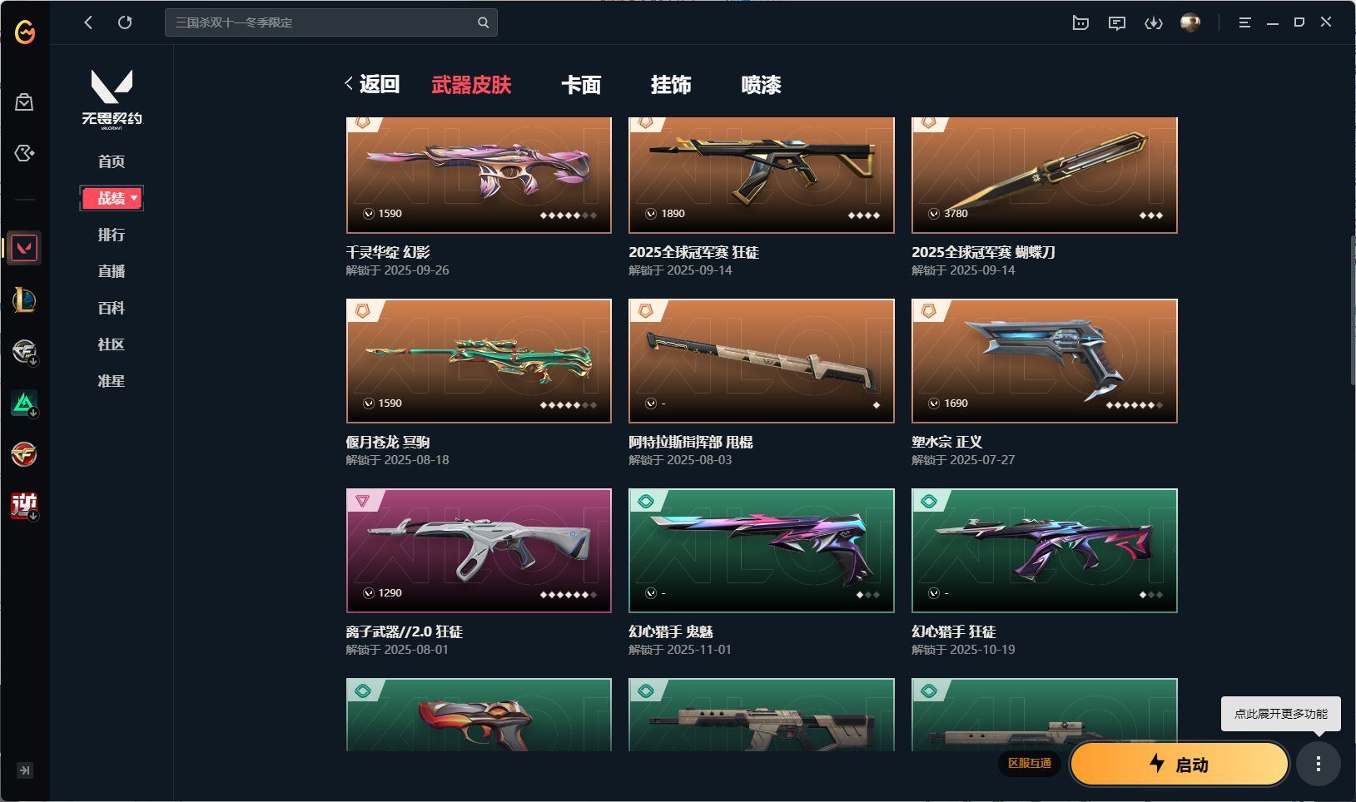
Task: Expand the collapsed left sidebar arrow
Action: (25, 770)
